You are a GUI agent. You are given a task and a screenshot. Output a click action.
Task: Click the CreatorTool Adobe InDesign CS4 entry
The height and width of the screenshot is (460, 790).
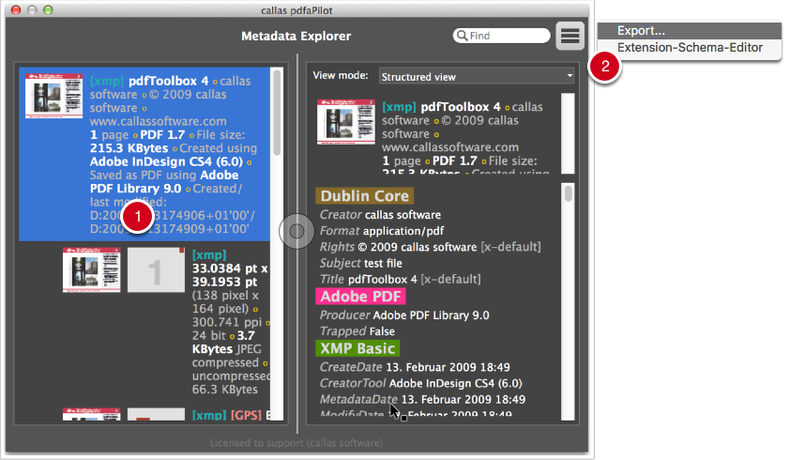click(x=420, y=383)
